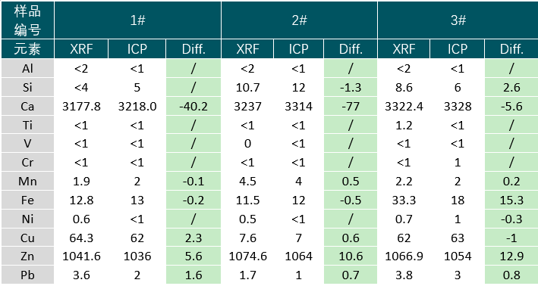Select the Zn element row label
This screenshot has height=286, width=538.
pos(27,256)
